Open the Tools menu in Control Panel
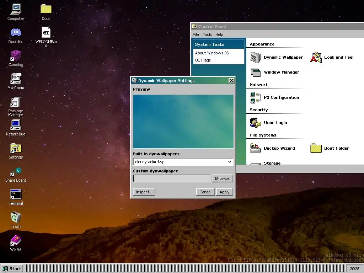Viewport: 364px width, 273px height. [x=207, y=34]
